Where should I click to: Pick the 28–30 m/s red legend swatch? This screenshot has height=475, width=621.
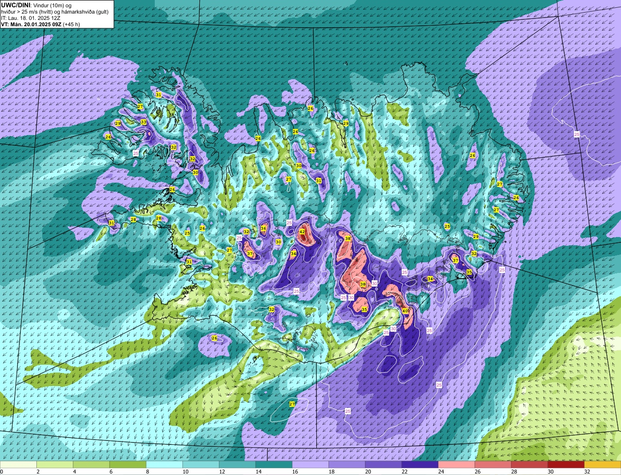click(x=529, y=464)
